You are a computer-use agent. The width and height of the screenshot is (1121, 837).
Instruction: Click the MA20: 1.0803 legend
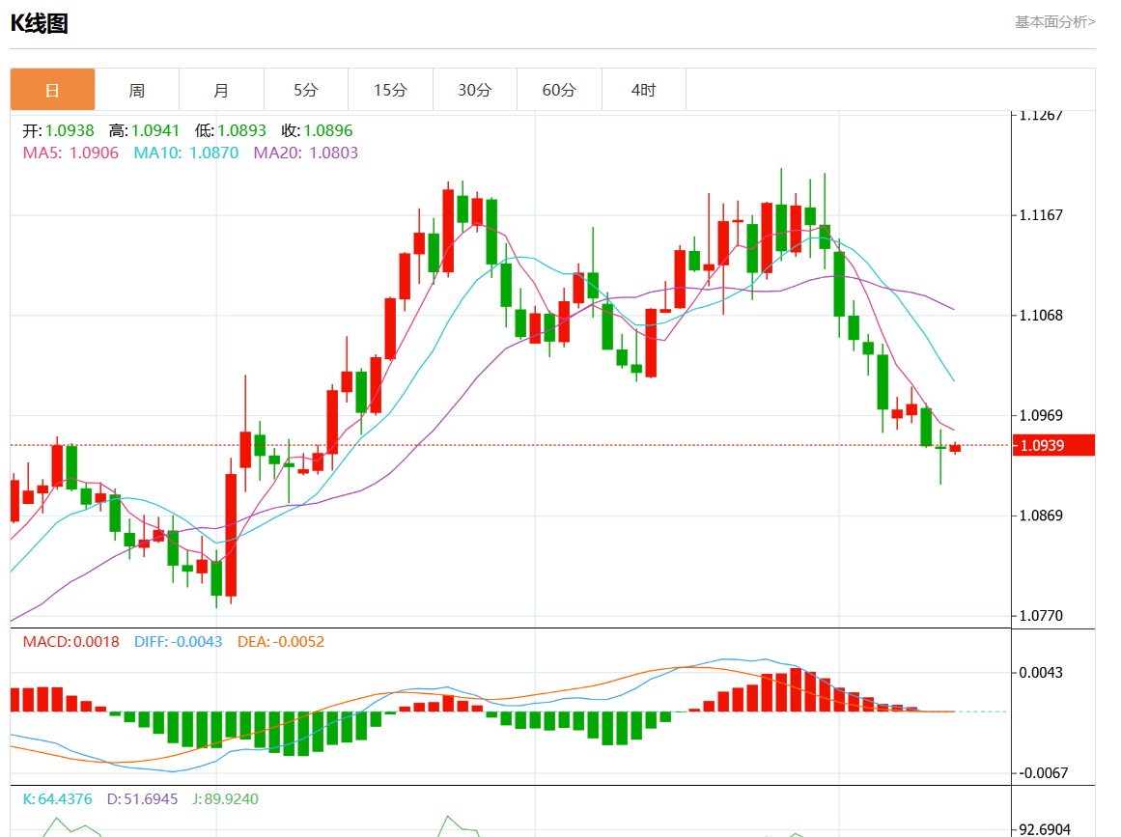point(306,153)
